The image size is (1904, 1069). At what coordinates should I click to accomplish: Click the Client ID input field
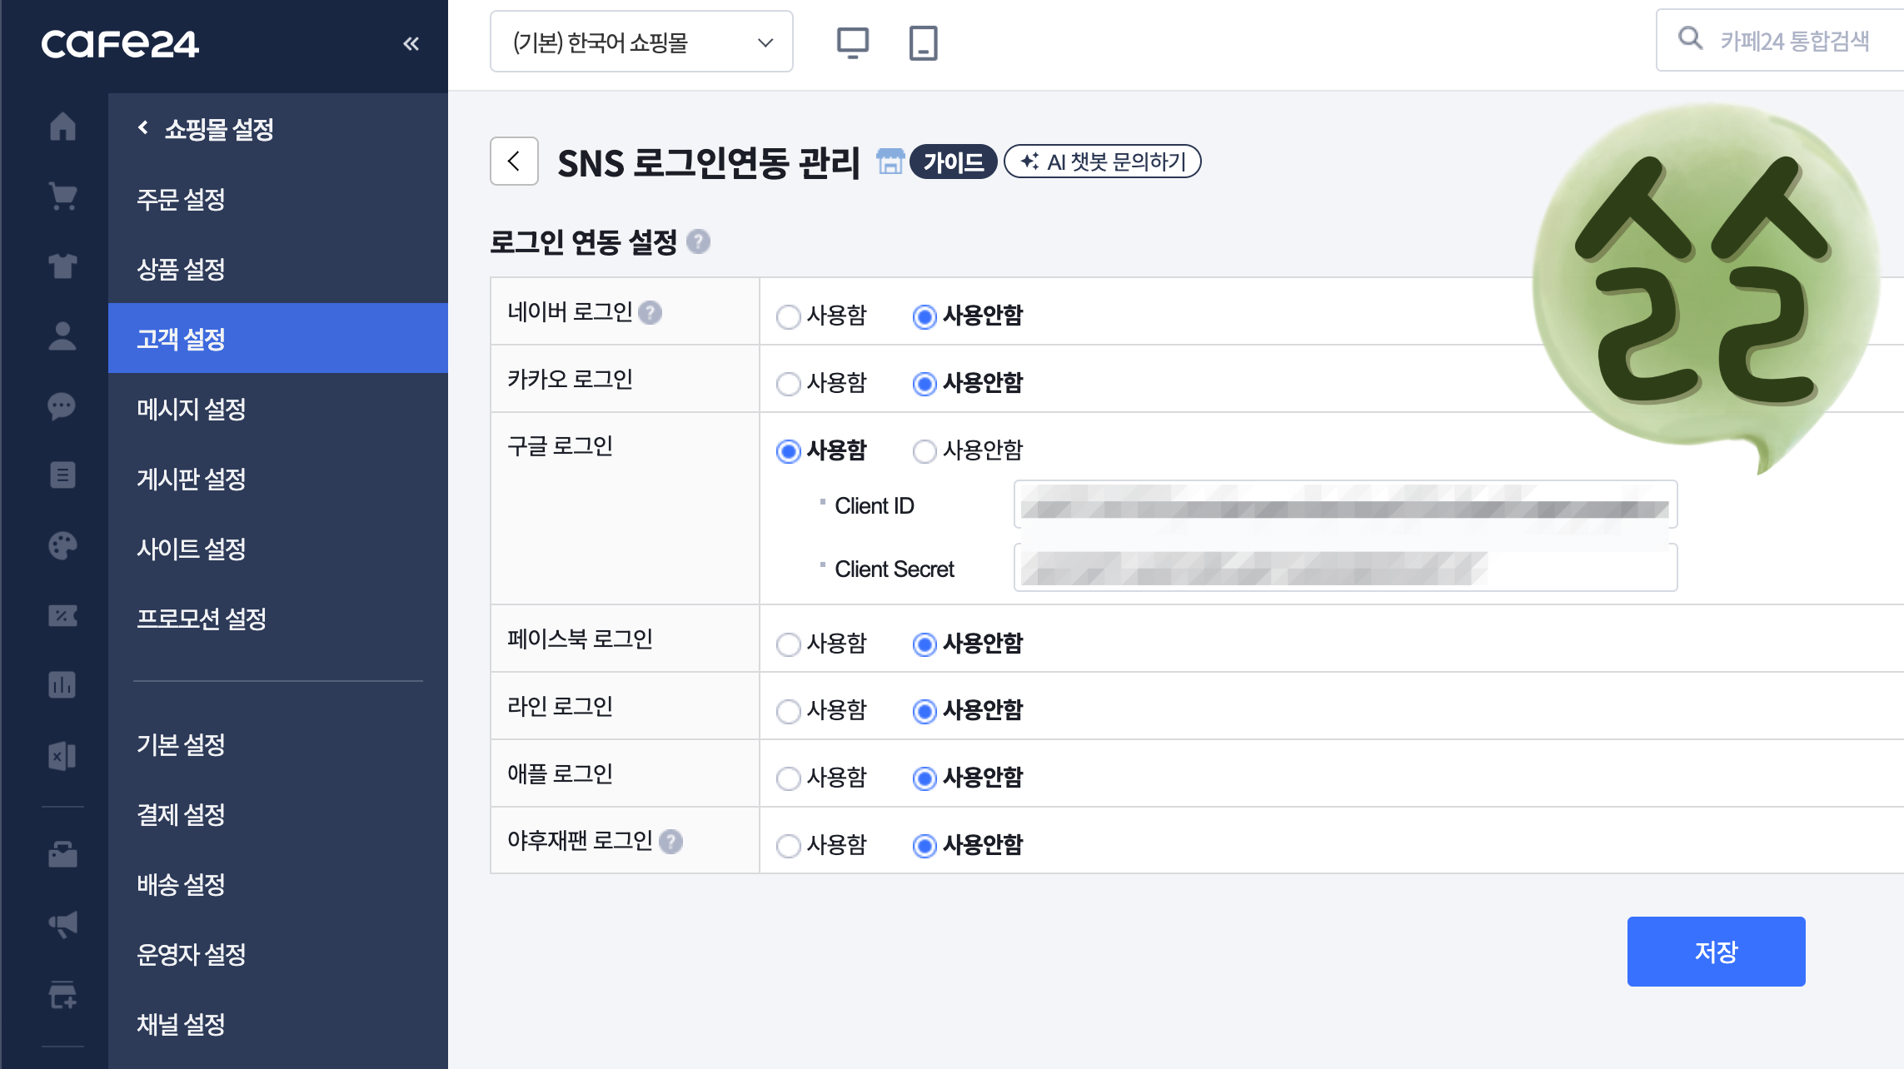pyautogui.click(x=1346, y=507)
